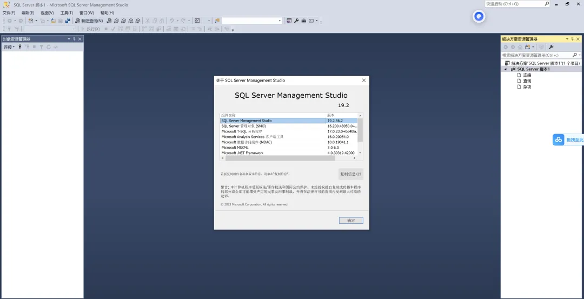Image resolution: width=584 pixels, height=299 pixels.
Task: Click the scroll-down arrow of component list
Action: click(360, 152)
